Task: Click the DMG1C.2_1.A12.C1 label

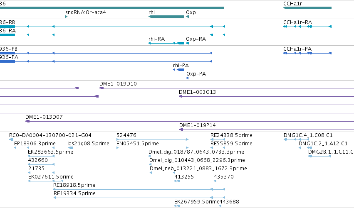Action: coord(323,144)
